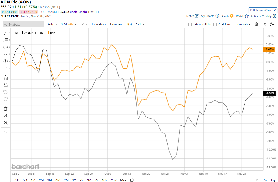Open the Help question mark icon

coord(274,16)
